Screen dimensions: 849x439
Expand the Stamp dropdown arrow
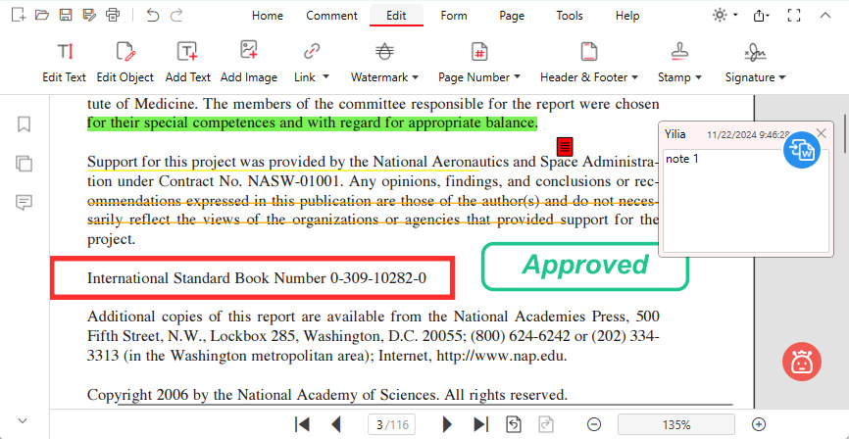point(698,77)
